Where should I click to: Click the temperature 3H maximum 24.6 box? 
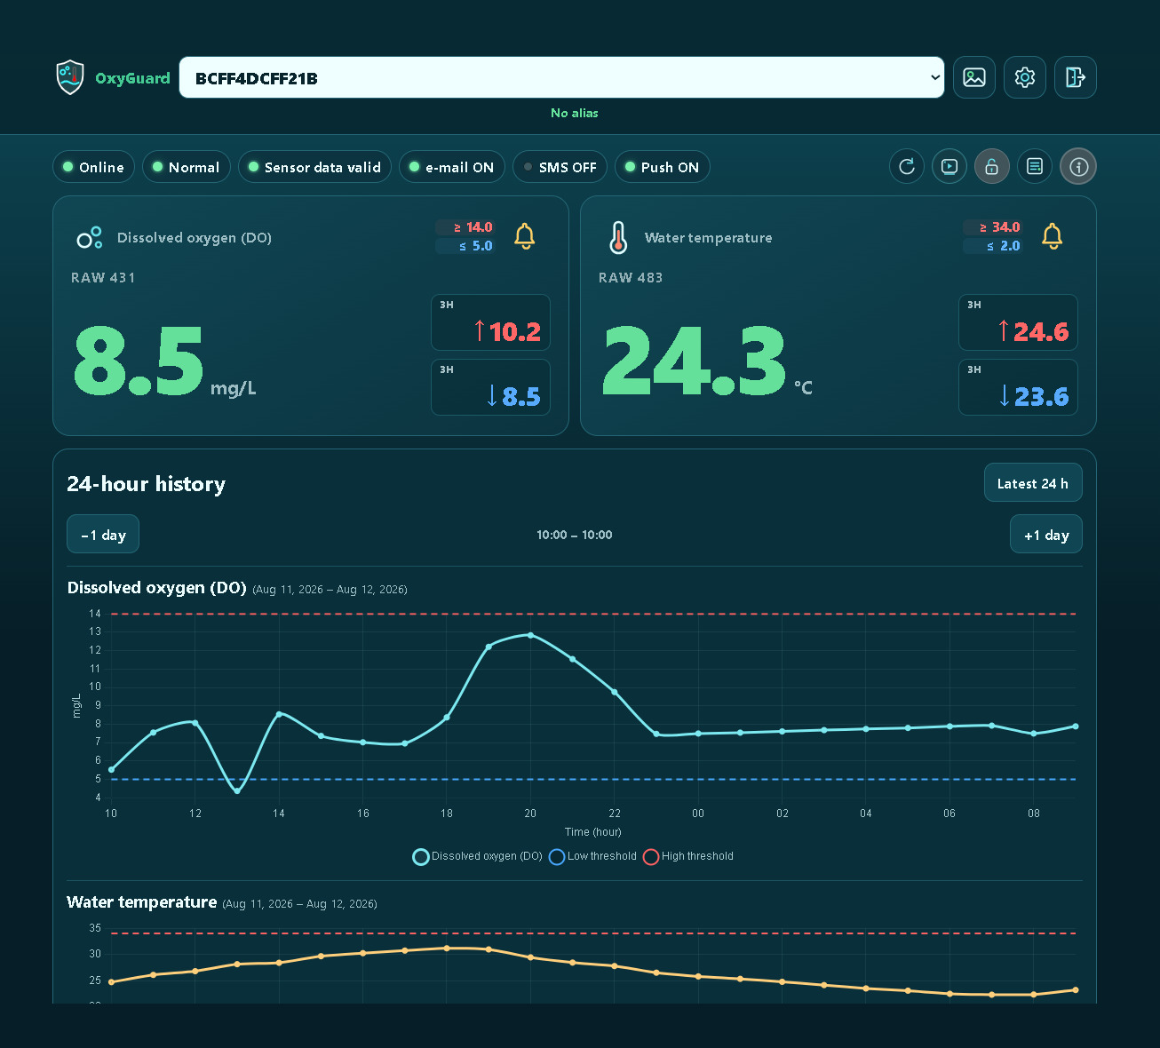click(x=1018, y=322)
